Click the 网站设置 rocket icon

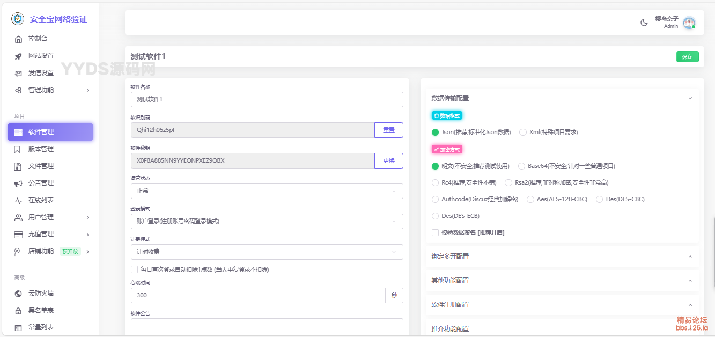click(18, 56)
